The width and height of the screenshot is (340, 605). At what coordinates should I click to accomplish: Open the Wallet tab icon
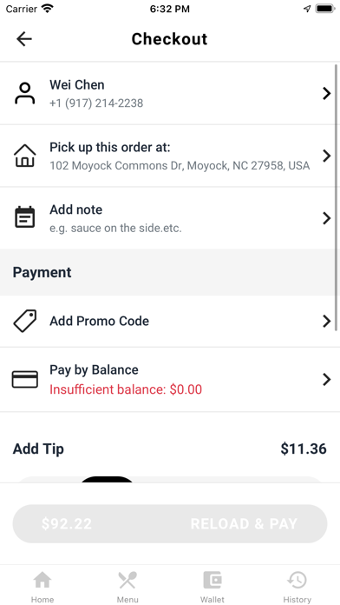tap(212, 581)
